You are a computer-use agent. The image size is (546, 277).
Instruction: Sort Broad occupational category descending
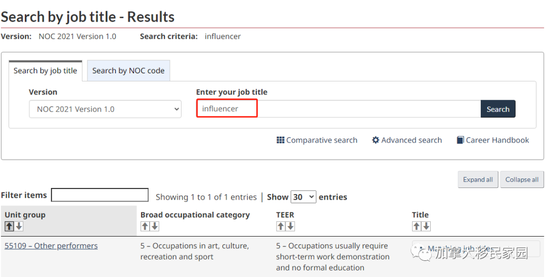coord(155,226)
